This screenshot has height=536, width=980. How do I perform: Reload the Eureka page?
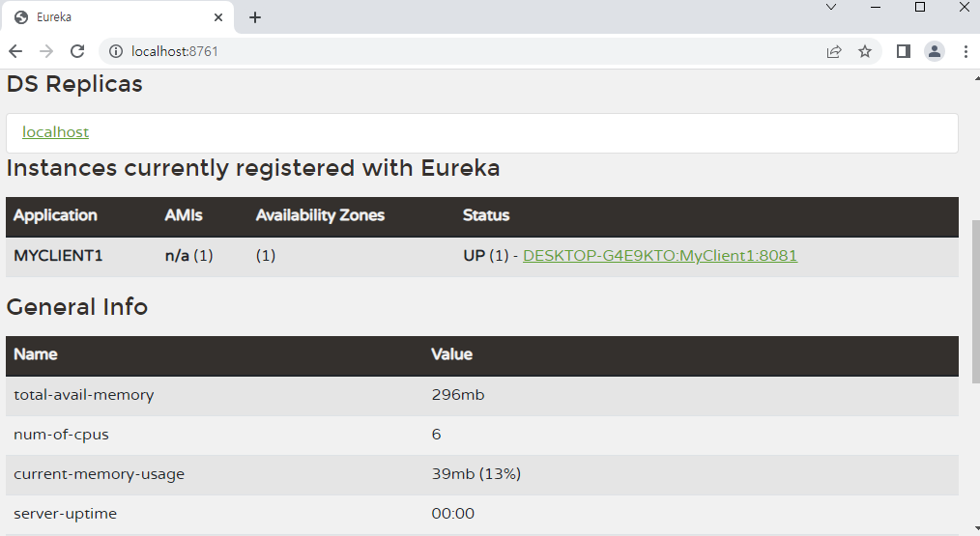point(77,51)
